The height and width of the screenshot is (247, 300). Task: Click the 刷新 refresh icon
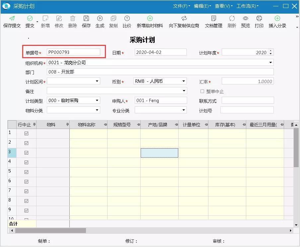pos(232,18)
